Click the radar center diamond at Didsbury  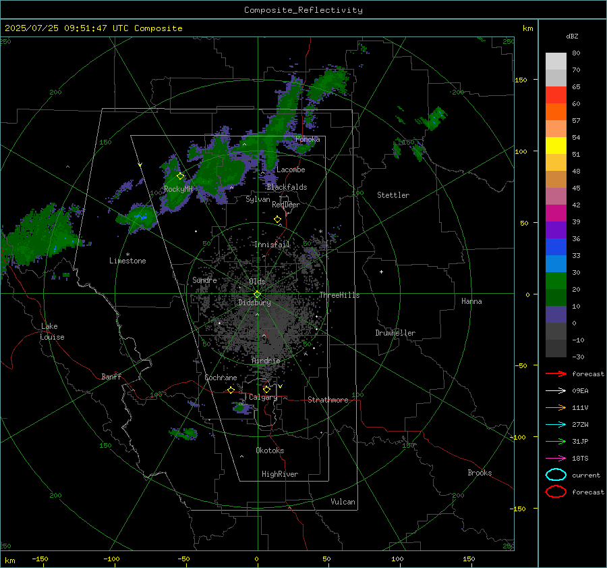coord(257,294)
